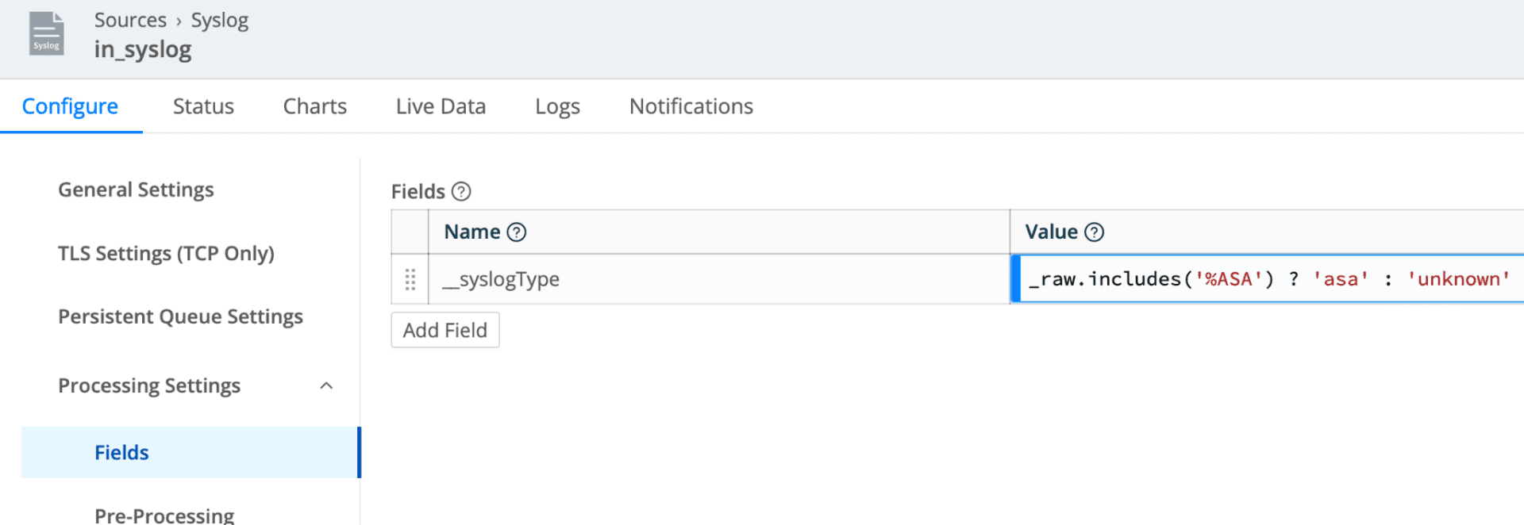The height and width of the screenshot is (525, 1524).
Task: Click the Value column help icon
Action: coord(1095,232)
